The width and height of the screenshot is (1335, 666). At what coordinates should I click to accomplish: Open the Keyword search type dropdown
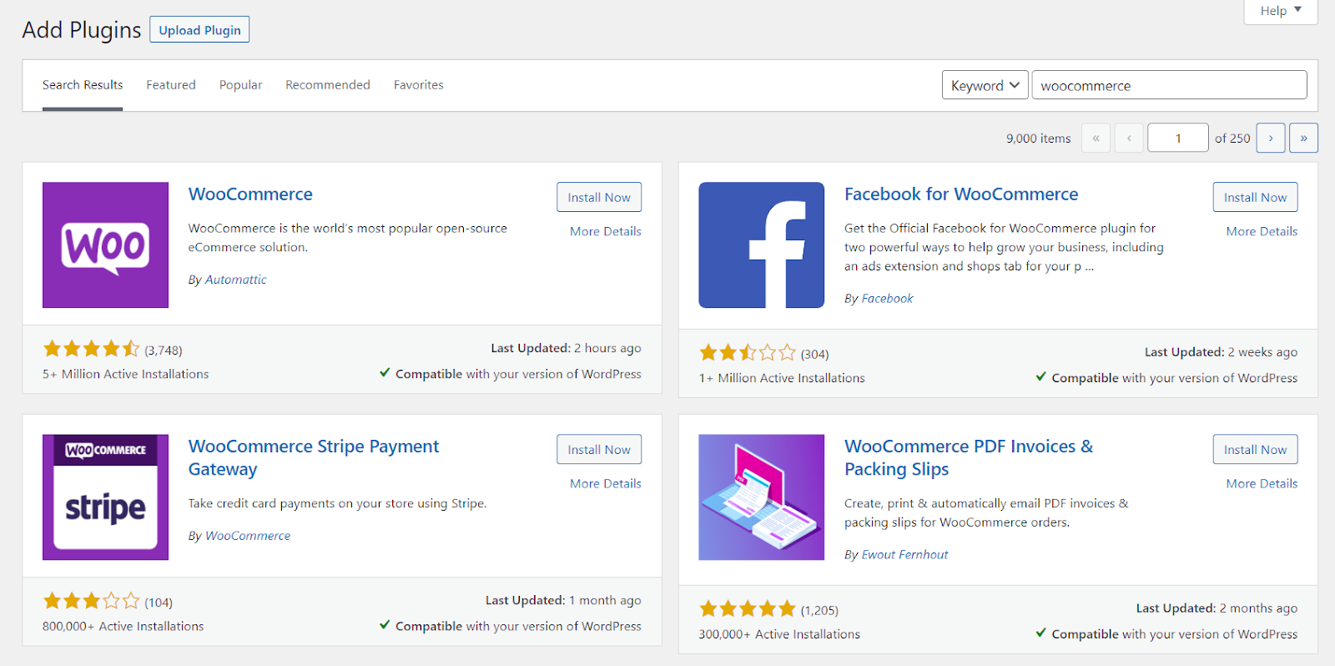coord(985,85)
